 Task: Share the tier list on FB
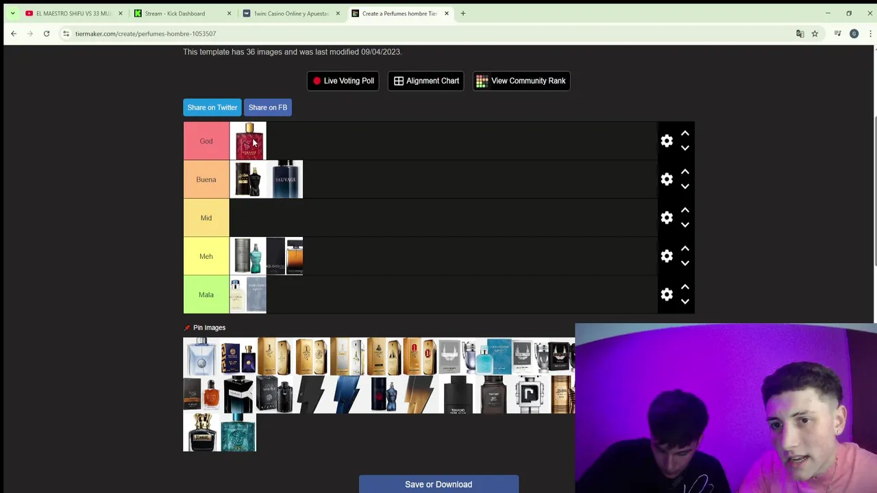click(x=268, y=108)
